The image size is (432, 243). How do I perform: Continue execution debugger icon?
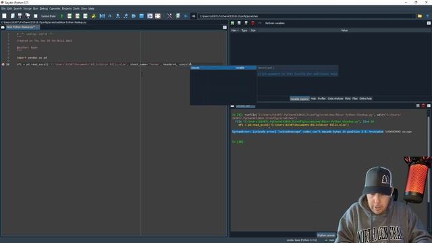coord(134,16)
